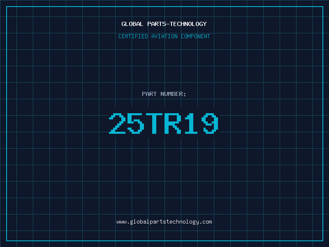Click the word PART in the label

(149, 94)
